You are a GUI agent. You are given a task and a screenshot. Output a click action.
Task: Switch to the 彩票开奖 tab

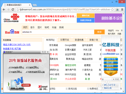[x=65, y=40]
